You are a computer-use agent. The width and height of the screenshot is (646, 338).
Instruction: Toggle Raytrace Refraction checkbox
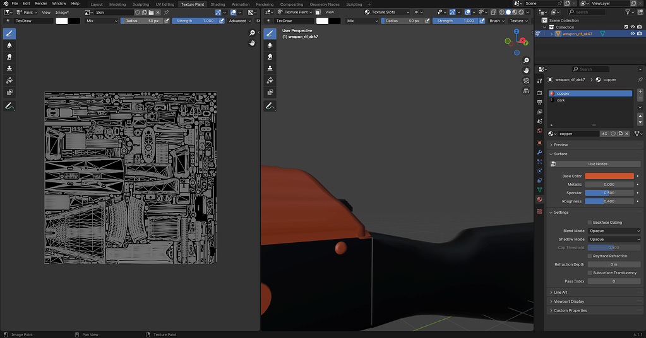click(x=590, y=256)
